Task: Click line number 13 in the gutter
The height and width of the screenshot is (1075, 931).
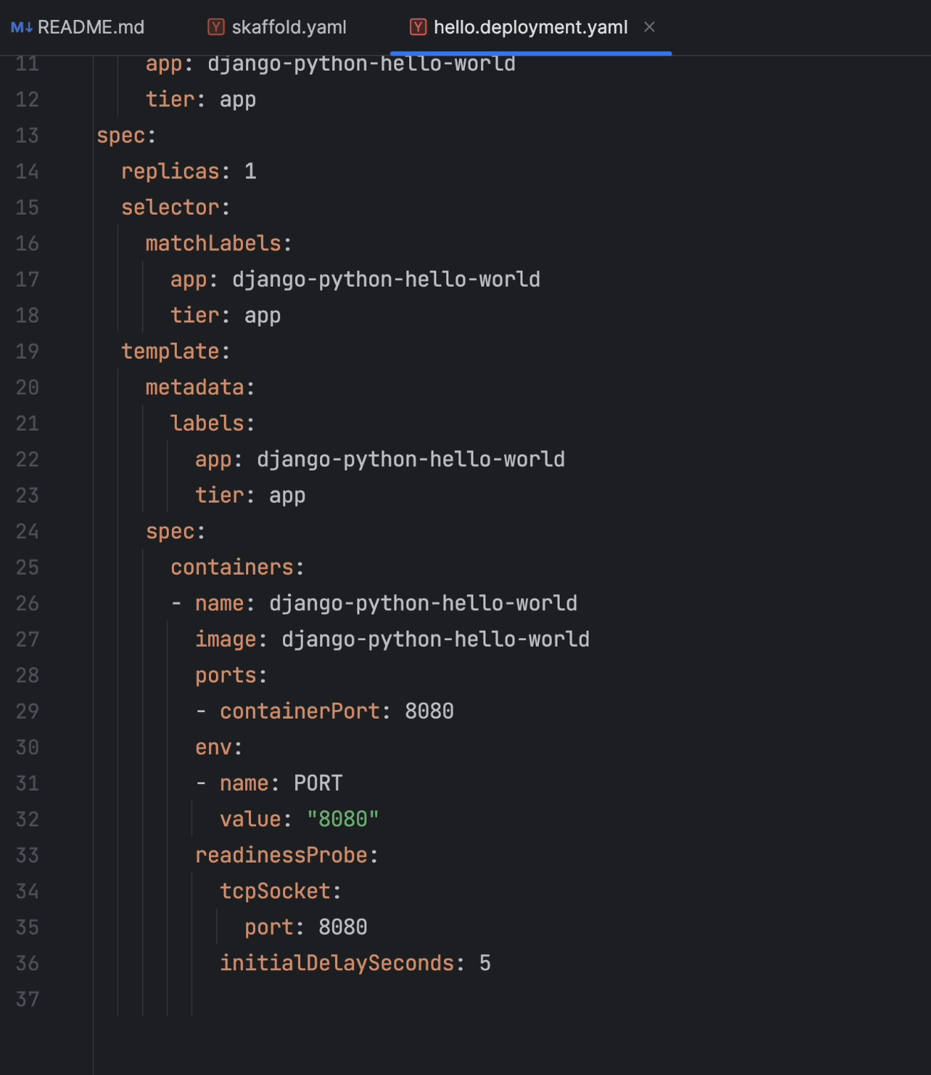Action: tap(27, 135)
